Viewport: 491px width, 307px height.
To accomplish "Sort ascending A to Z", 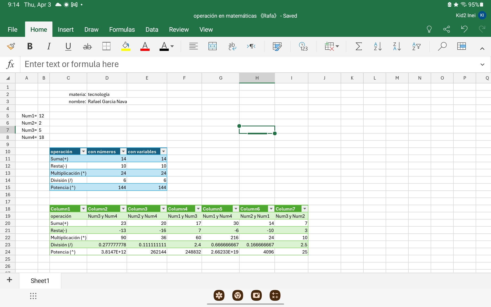I will click(x=378, y=46).
